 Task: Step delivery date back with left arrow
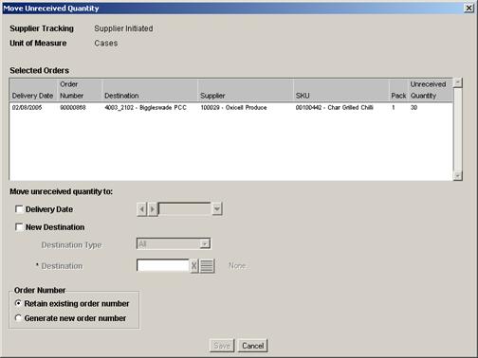(x=142, y=209)
